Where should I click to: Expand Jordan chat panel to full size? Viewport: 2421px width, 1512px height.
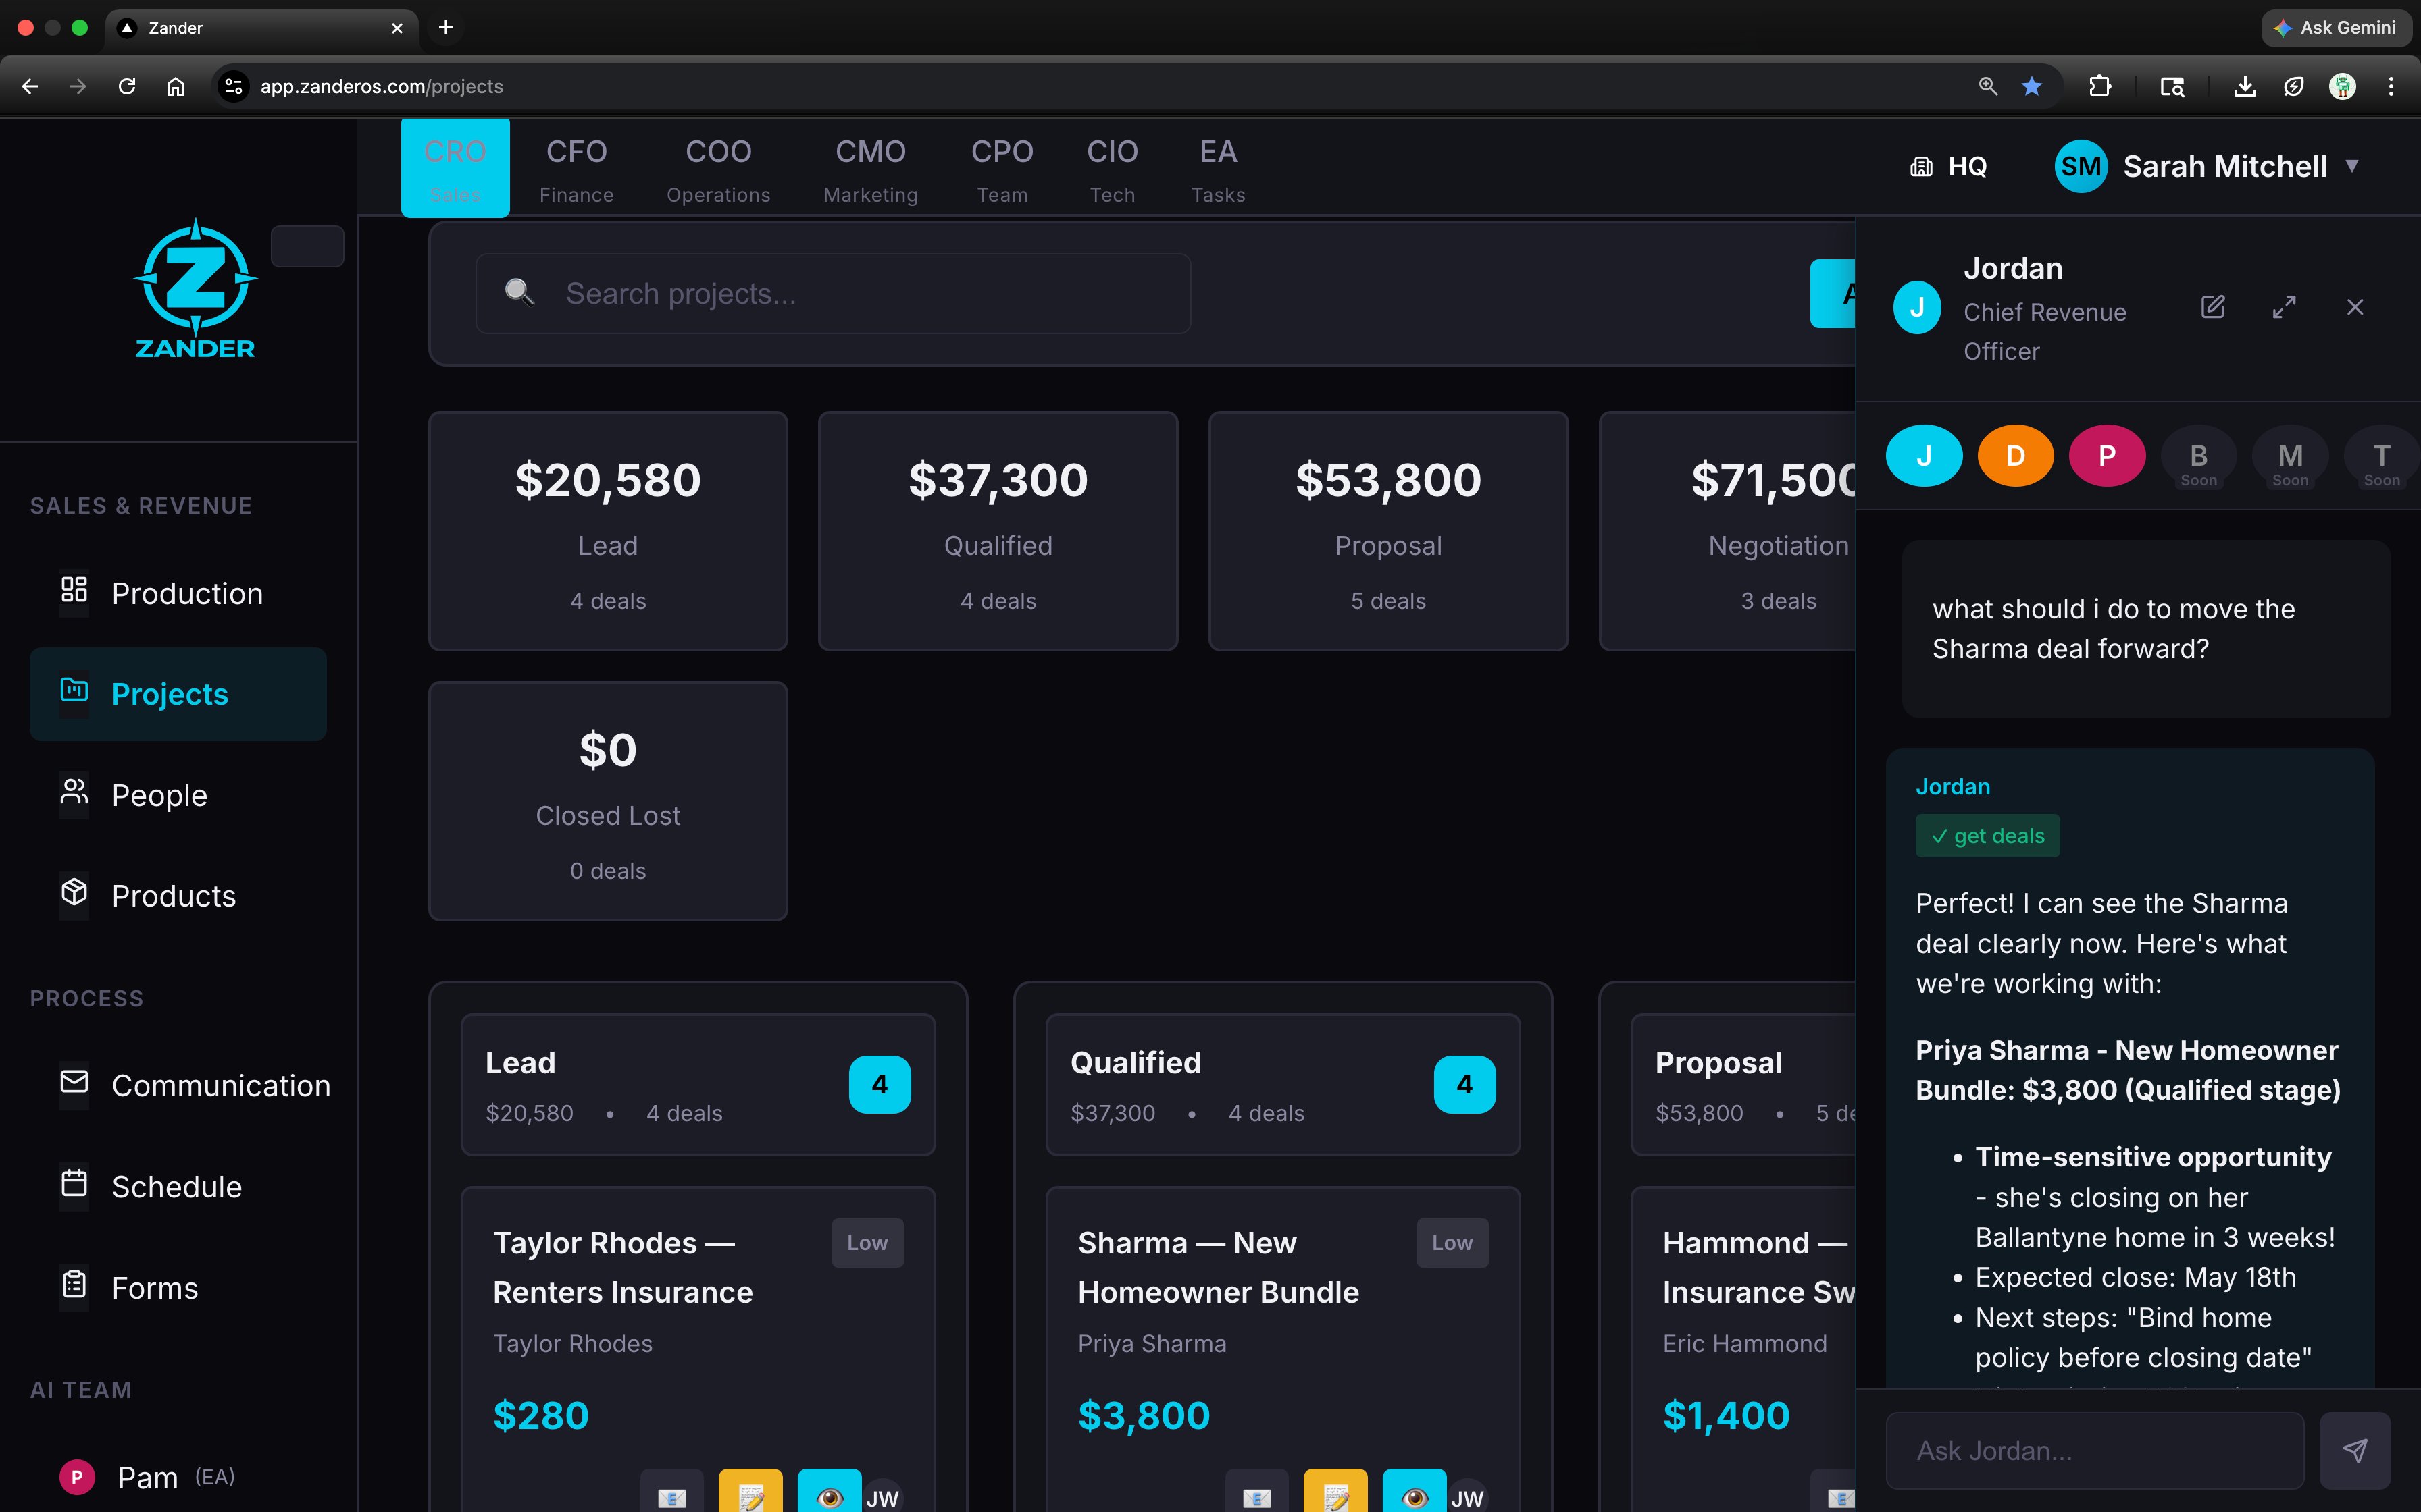coord(2284,307)
